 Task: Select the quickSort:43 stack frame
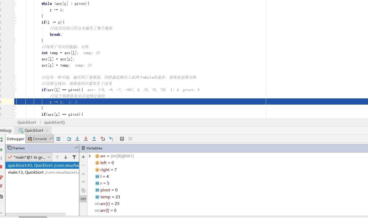click(42, 165)
